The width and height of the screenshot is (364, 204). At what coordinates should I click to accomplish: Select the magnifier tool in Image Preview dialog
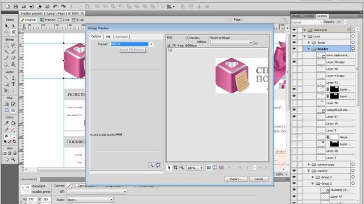pos(181,168)
